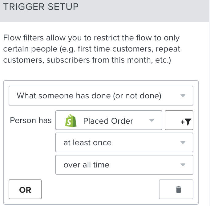Viewport: 210px width, 206px height.
Task: Click the "over all time" text
Action: tap(86, 165)
